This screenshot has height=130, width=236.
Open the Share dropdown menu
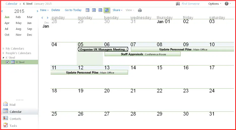[x=117, y=10]
